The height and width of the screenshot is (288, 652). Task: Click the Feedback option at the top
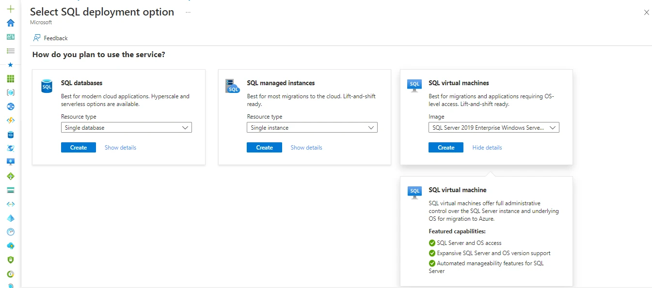[x=50, y=38]
